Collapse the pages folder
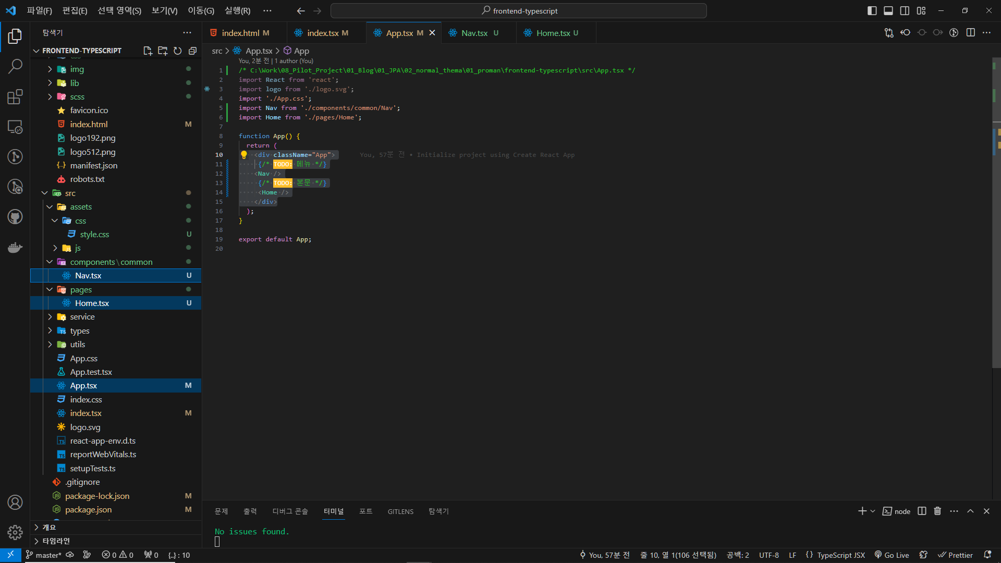This screenshot has width=1001, height=563. click(81, 289)
